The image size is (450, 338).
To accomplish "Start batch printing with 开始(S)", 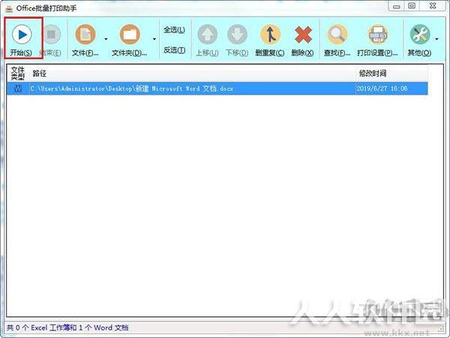I will click(x=21, y=40).
